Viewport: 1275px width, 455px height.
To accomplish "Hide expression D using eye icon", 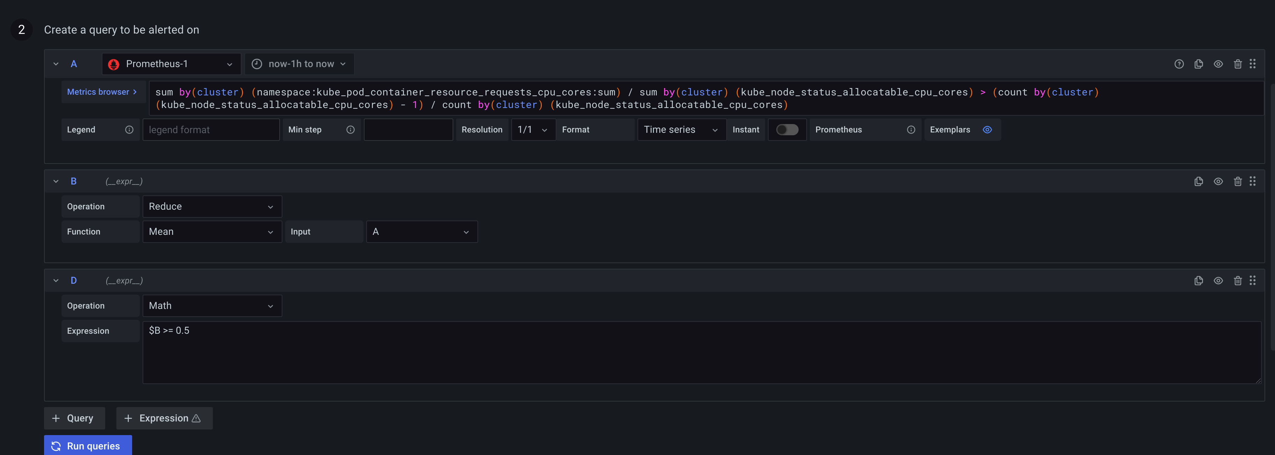I will pos(1218,281).
